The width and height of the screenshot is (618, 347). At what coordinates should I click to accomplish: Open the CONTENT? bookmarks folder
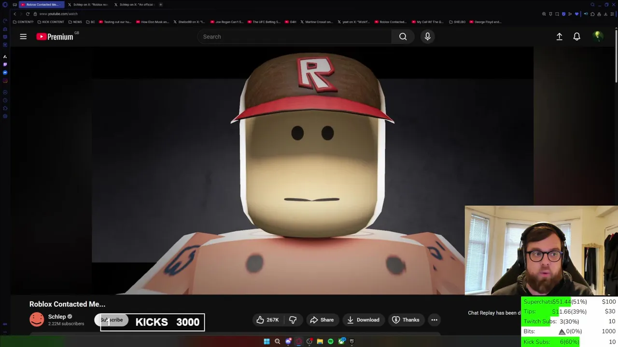[23, 22]
